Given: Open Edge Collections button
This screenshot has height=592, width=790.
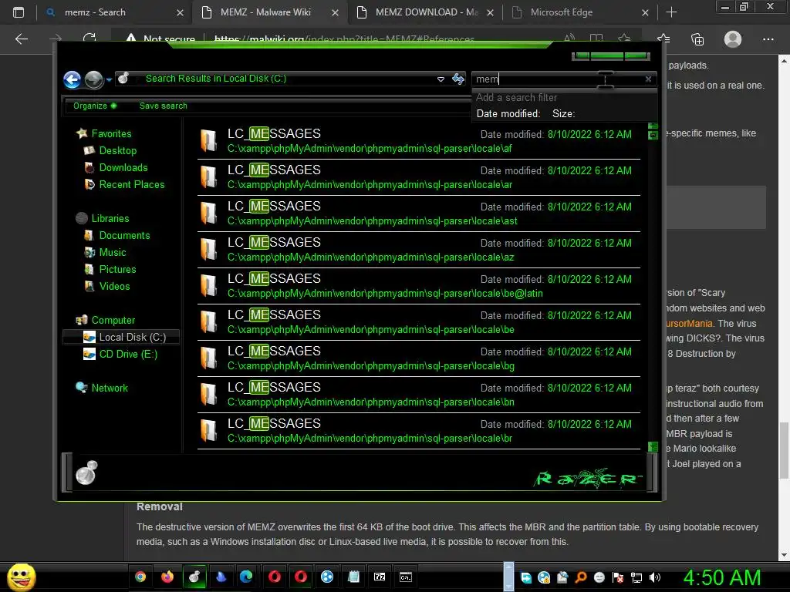Looking at the screenshot, I should click(697, 39).
